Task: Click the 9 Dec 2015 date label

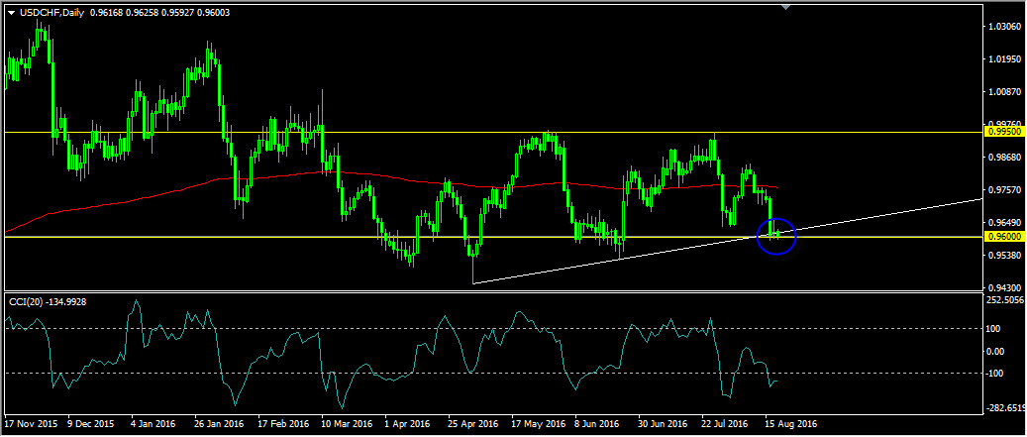Action: tap(93, 424)
